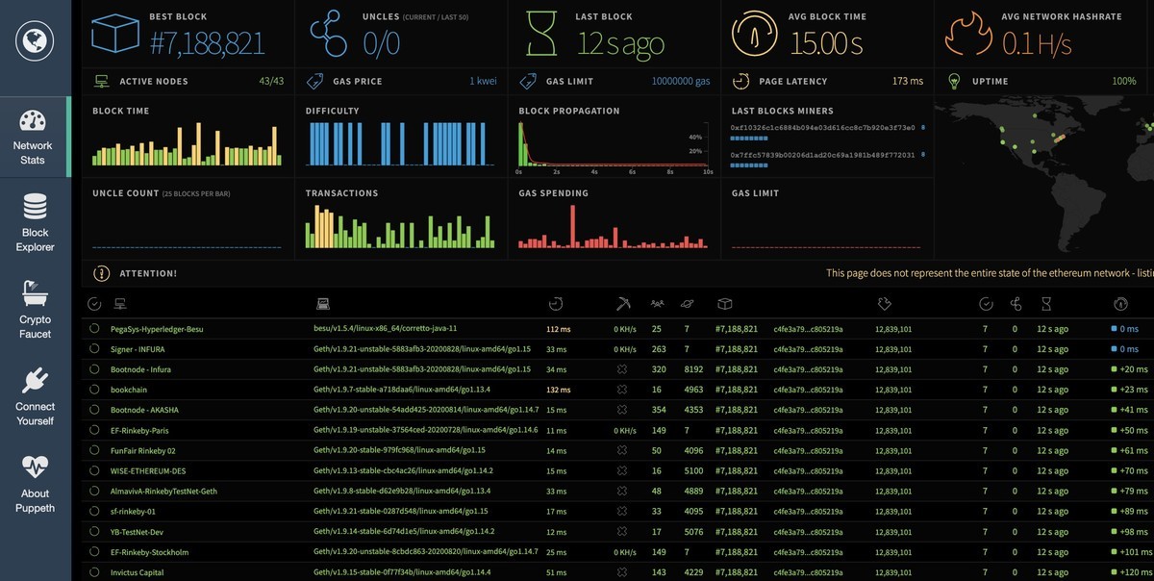1154x581 pixels.
Task: Click the besu/v1.5.4 client version text
Action: click(x=386, y=329)
